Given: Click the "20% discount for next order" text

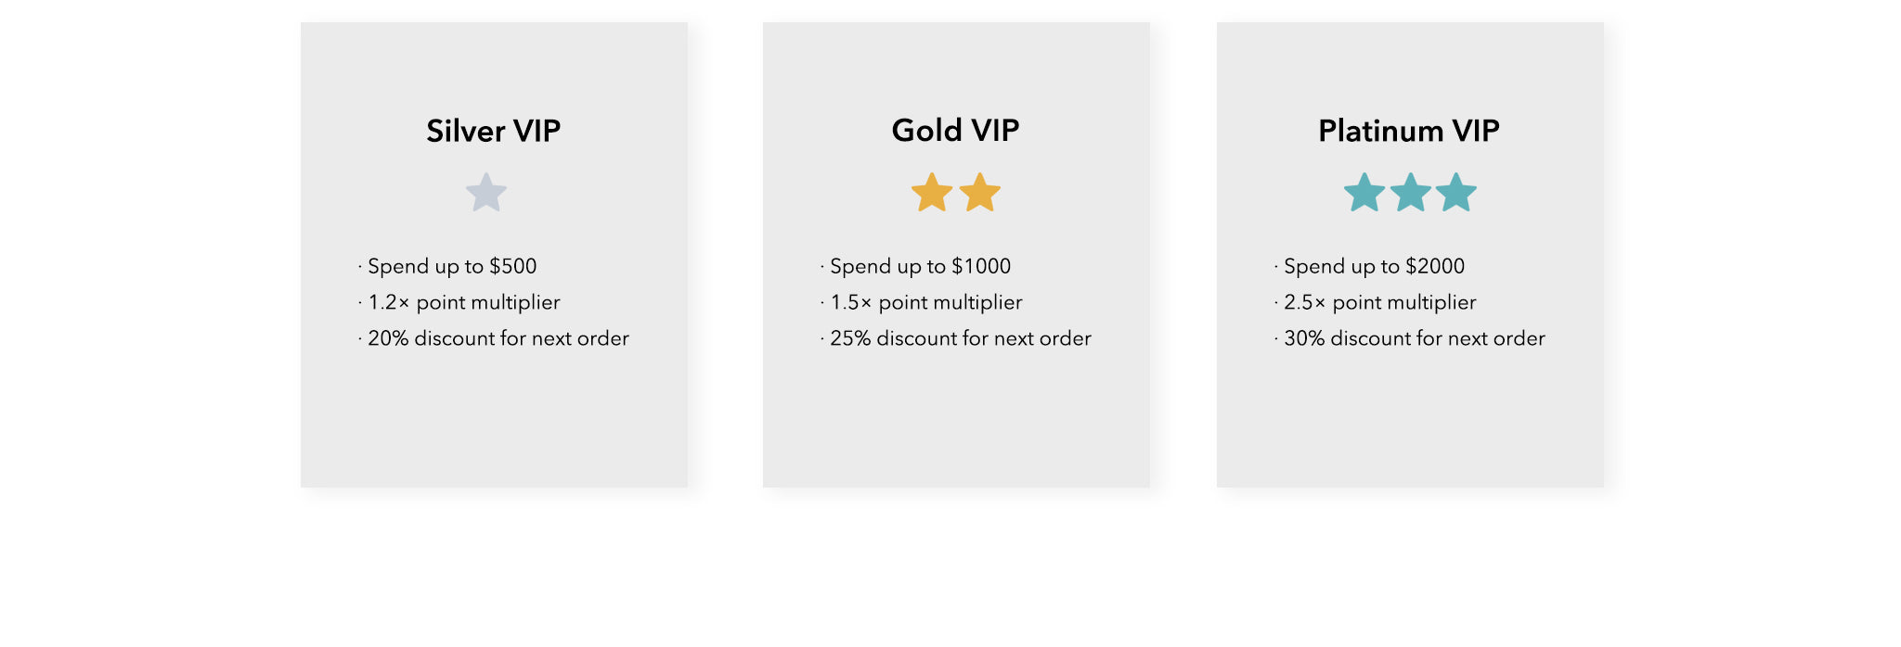Looking at the screenshot, I should point(498,338).
